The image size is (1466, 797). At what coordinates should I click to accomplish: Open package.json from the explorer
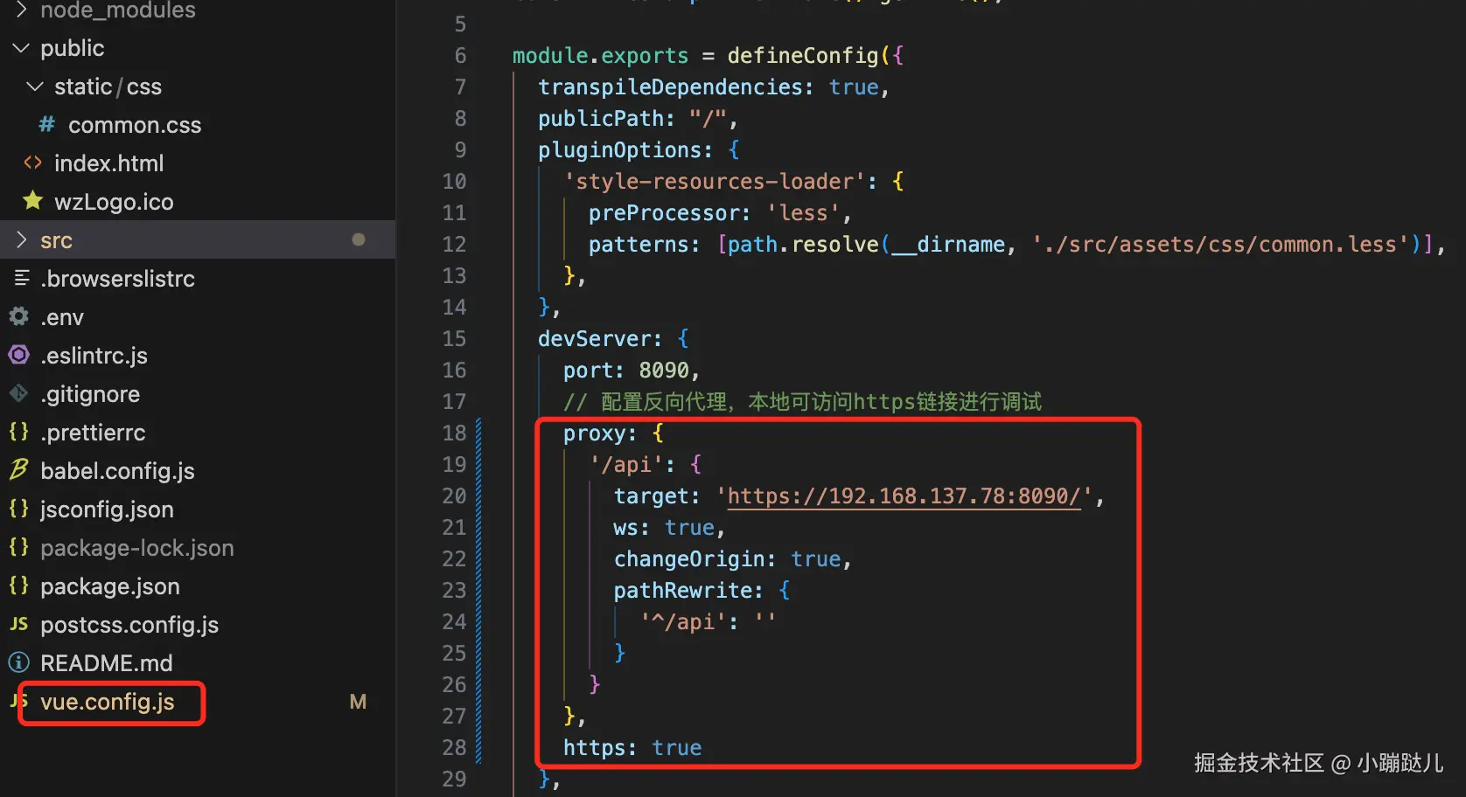pyautogui.click(x=110, y=586)
